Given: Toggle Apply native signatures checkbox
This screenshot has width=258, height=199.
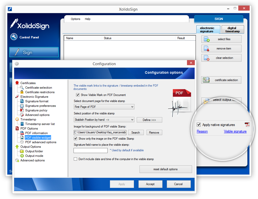Looking at the screenshot, I should (199, 125).
